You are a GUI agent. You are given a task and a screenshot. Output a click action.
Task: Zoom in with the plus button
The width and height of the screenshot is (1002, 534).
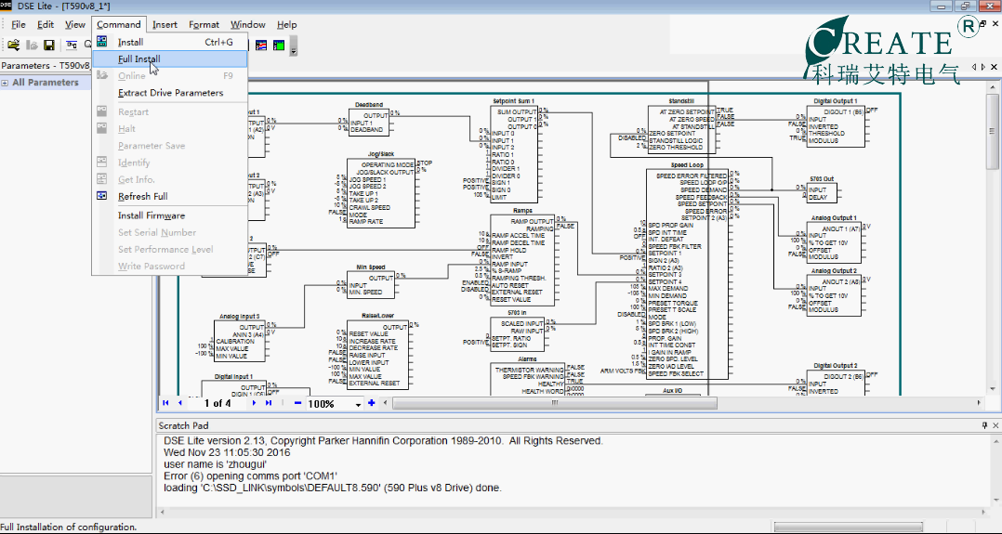(372, 403)
